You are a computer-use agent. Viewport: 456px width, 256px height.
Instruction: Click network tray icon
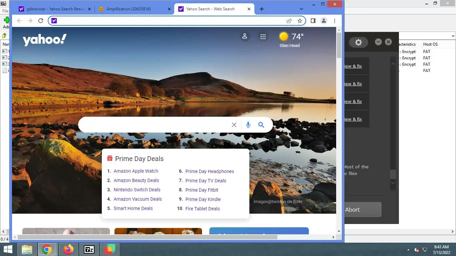[x=425, y=250]
